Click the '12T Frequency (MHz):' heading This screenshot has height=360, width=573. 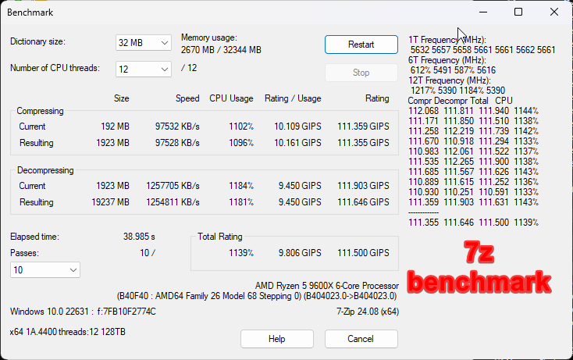click(x=450, y=80)
